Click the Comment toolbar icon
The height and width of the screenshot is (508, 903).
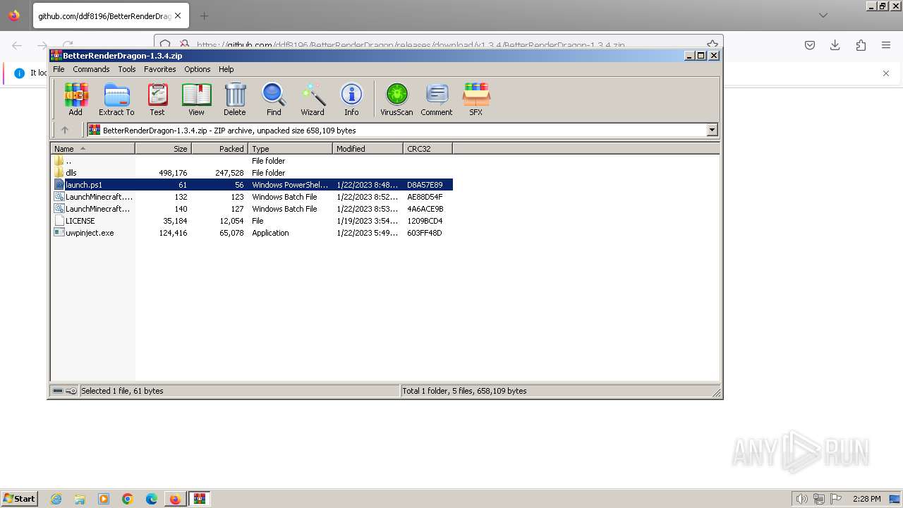[437, 99]
